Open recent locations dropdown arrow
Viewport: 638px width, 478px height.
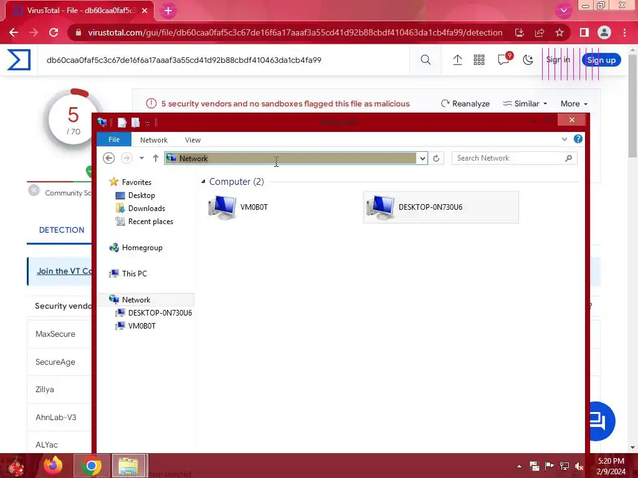click(141, 158)
